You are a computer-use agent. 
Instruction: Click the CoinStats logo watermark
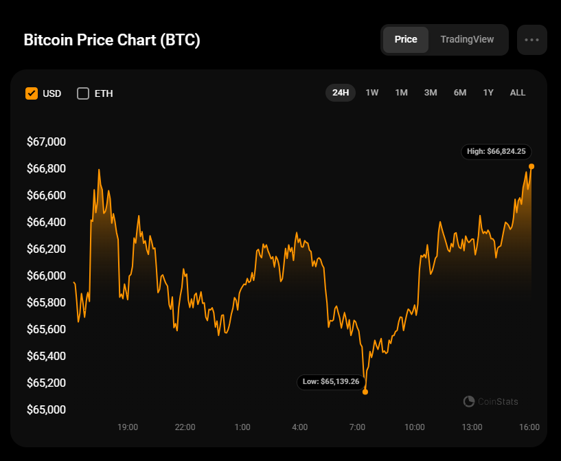(491, 401)
